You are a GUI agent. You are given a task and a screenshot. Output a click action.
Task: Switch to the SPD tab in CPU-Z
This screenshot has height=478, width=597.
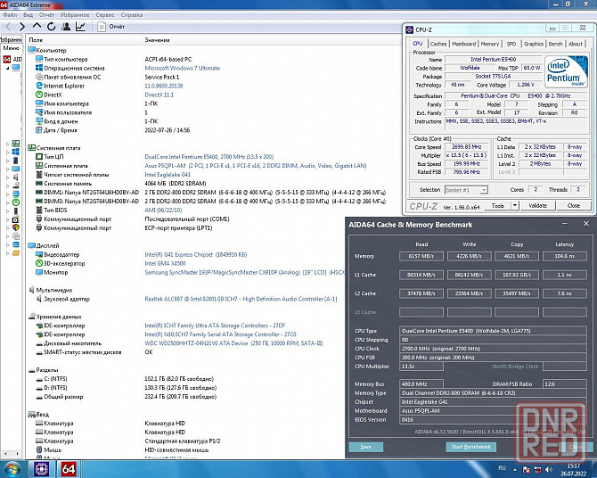coord(511,44)
